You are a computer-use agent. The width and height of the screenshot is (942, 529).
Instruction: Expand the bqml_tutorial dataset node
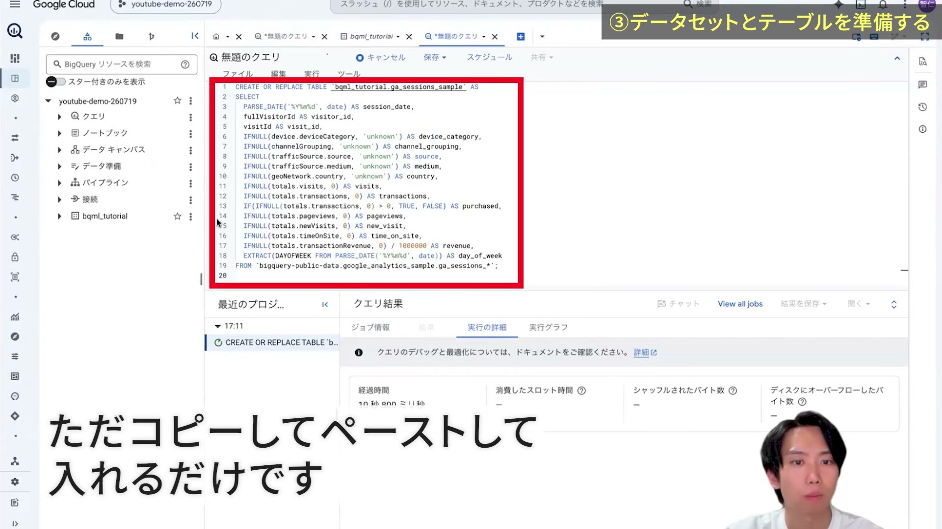click(59, 216)
